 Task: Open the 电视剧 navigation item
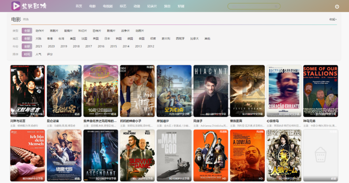click(108, 6)
